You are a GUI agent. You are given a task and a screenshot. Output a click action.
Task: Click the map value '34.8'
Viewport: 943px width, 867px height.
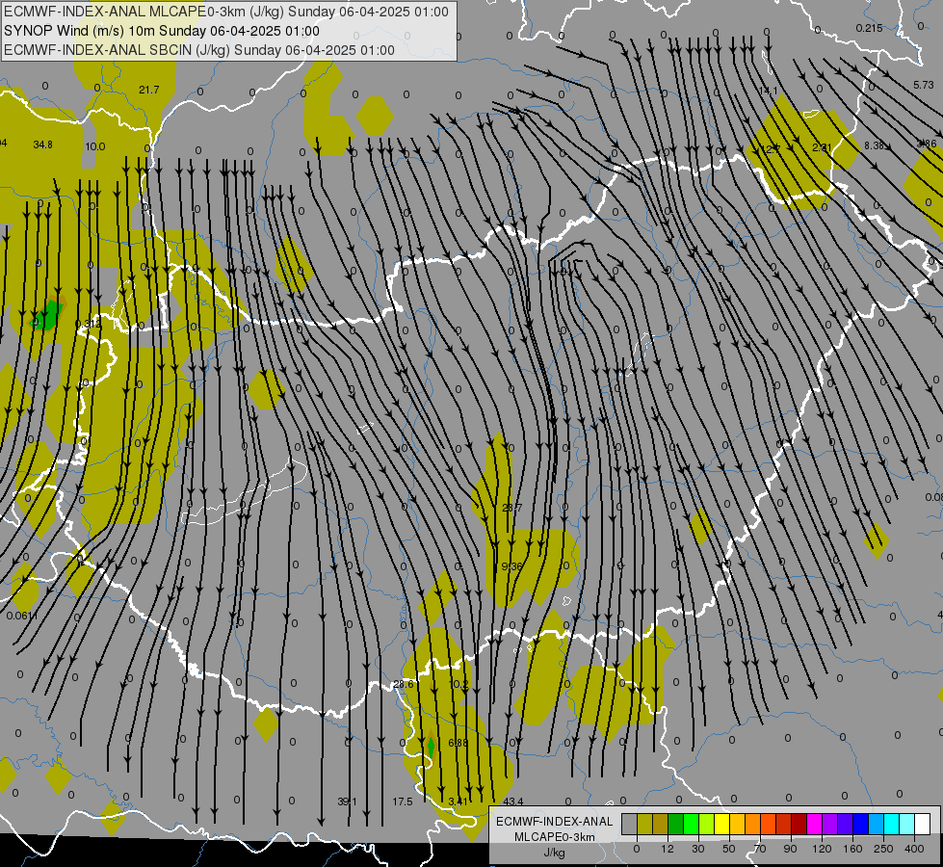click(x=42, y=144)
